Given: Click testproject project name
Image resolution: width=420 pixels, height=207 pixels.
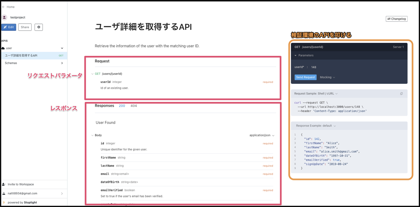Looking at the screenshot, I should tap(18, 17).
